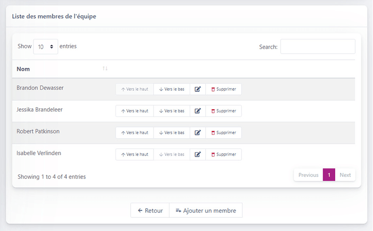Open edit icon on Robert Patkinson row
This screenshot has width=373, height=231.
[198, 133]
